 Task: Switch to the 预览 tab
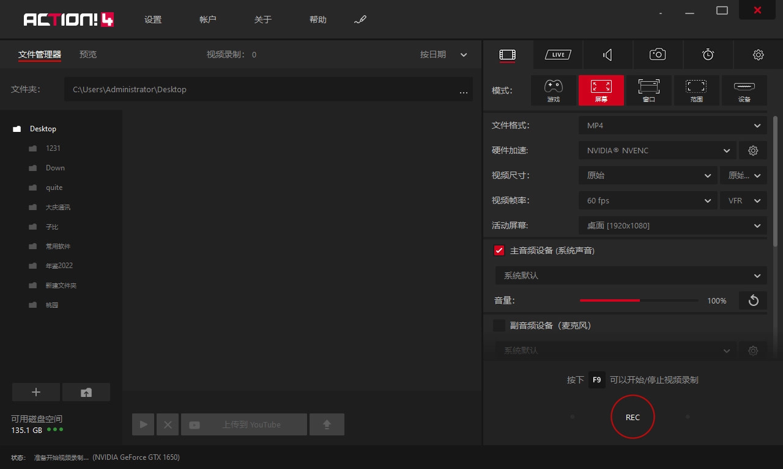(x=87, y=54)
